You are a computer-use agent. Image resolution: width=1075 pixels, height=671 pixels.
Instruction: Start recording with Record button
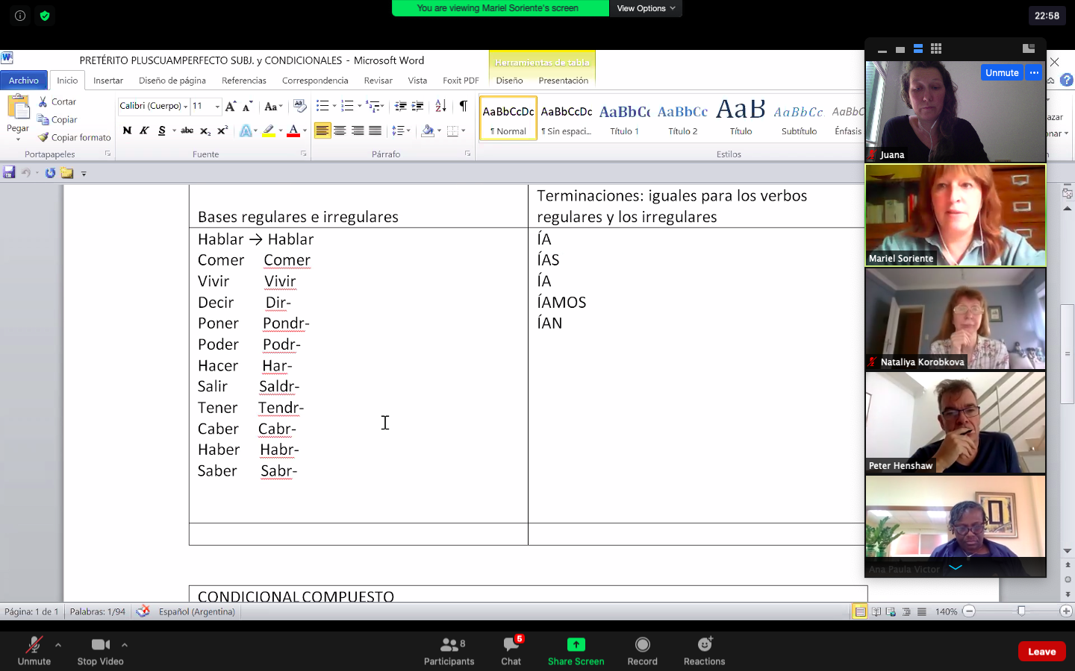coord(642,645)
